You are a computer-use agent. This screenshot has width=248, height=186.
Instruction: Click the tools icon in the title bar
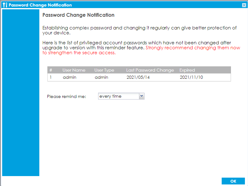[x=5, y=5]
